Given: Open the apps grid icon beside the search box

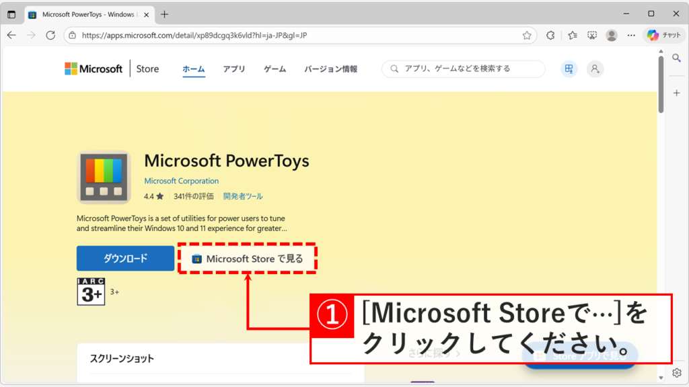Looking at the screenshot, I should coord(569,69).
